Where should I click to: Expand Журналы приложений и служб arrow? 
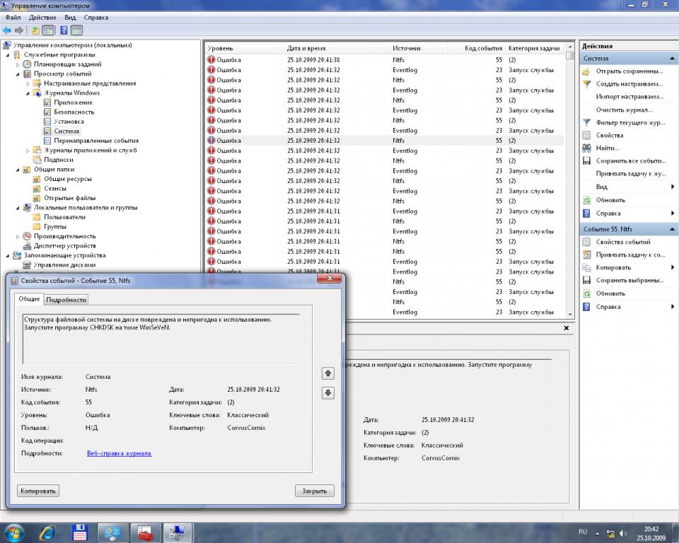tap(28, 151)
